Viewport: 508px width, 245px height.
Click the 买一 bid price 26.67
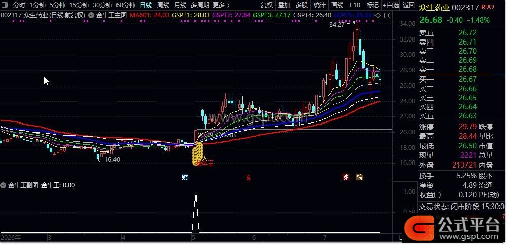pyautogui.click(x=467, y=79)
